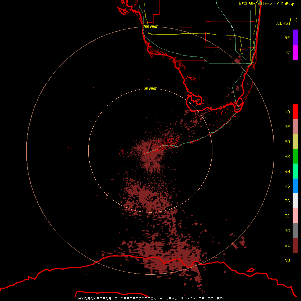The image size is (301, 301).
Task: Click the [CLAS] units label
Action: [x=283, y=23]
